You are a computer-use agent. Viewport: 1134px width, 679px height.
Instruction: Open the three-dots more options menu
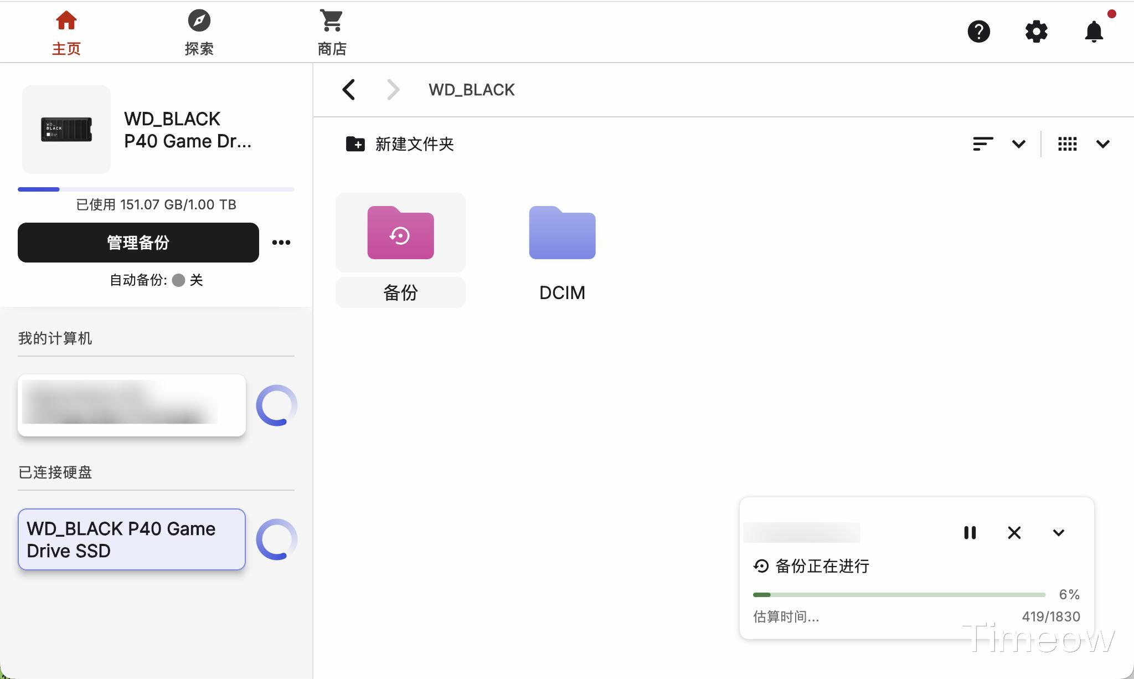281,243
